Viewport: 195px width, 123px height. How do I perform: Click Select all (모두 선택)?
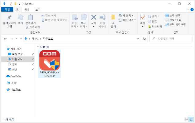(x=173, y=16)
